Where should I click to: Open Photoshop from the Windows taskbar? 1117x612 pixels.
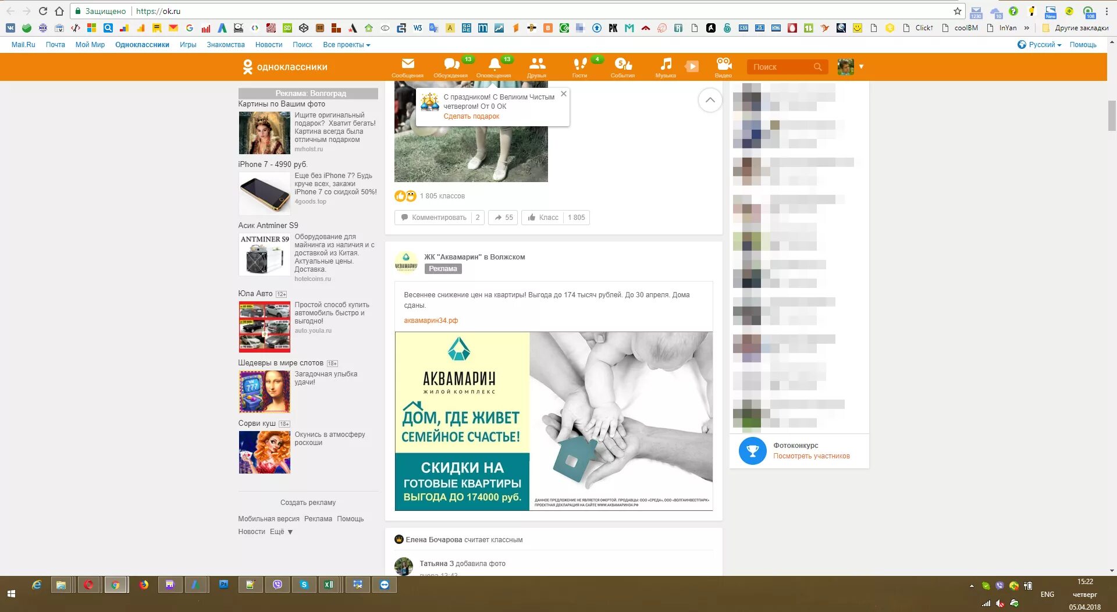(x=223, y=585)
